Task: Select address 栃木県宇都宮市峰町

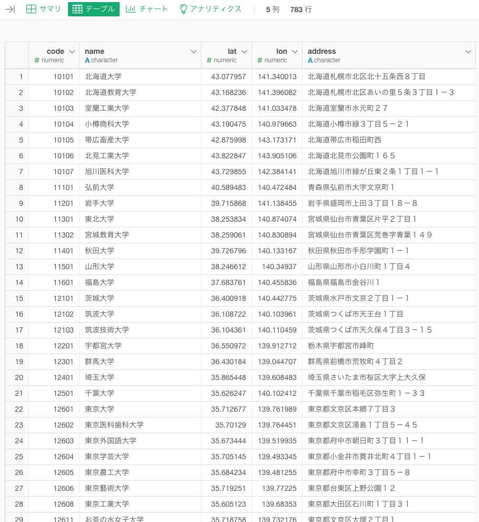Action: (388, 346)
